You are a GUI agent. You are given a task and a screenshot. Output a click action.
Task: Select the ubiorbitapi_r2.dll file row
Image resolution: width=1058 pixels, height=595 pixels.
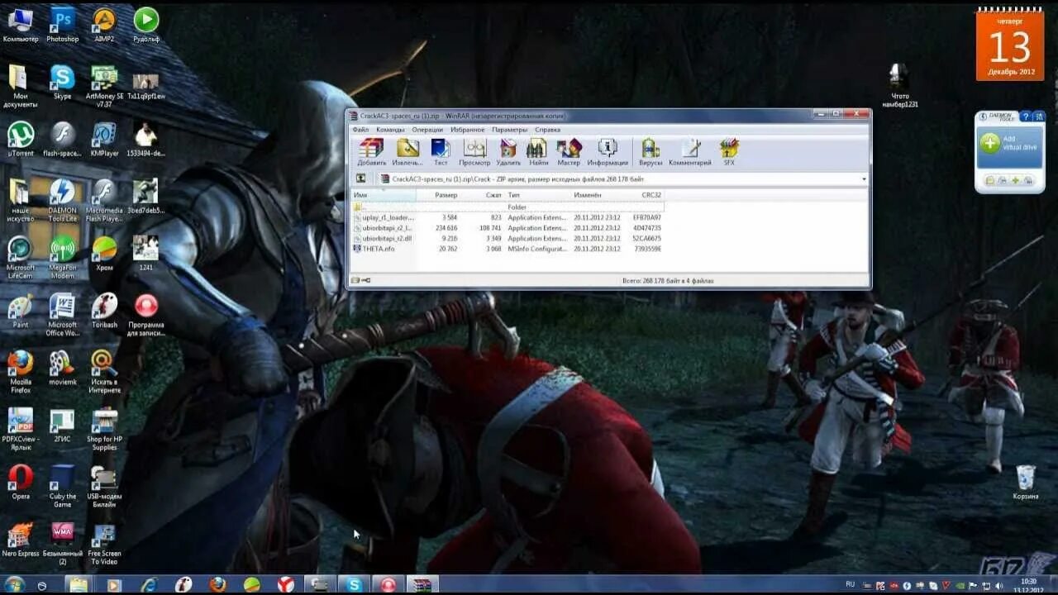507,238
